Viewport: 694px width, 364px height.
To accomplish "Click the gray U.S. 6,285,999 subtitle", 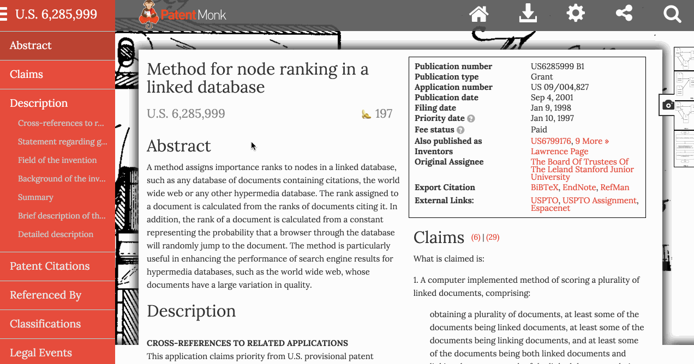I will tap(186, 114).
